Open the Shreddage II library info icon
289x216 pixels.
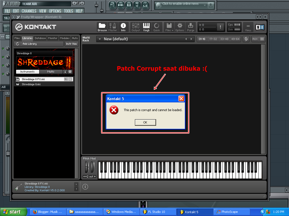pyautogui.click(x=65, y=72)
